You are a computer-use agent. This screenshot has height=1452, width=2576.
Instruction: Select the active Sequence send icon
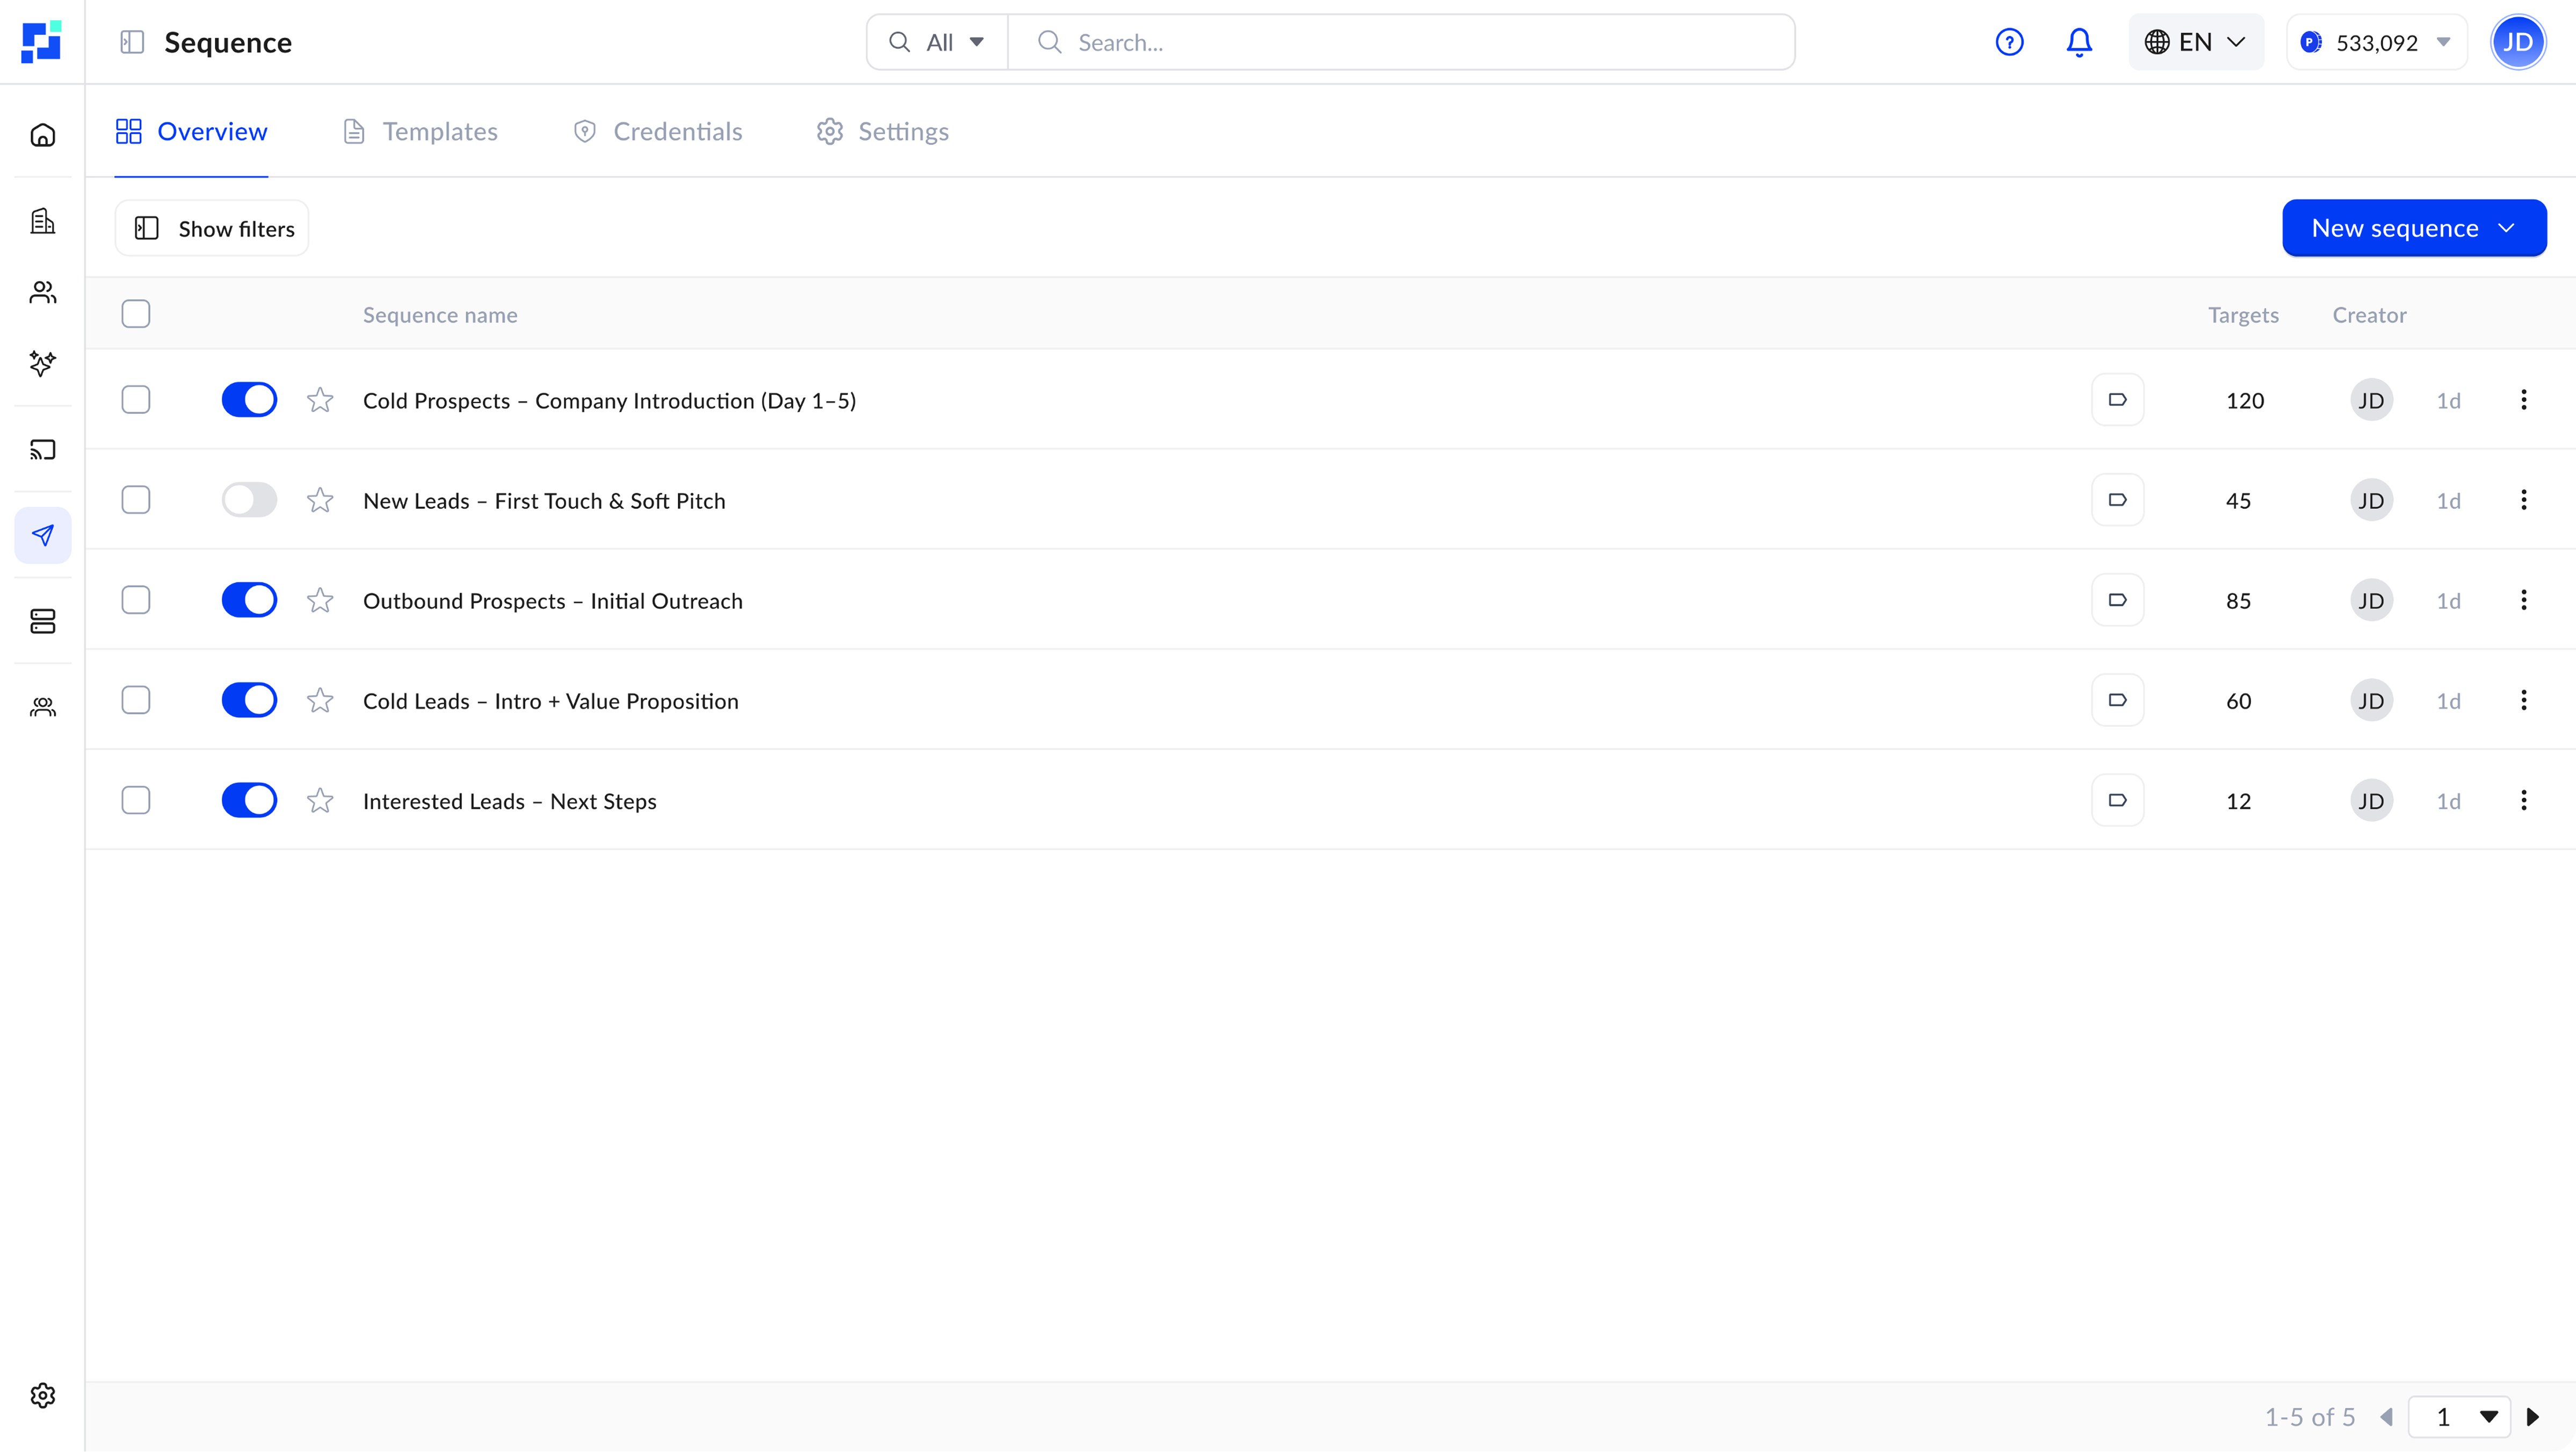(x=42, y=536)
